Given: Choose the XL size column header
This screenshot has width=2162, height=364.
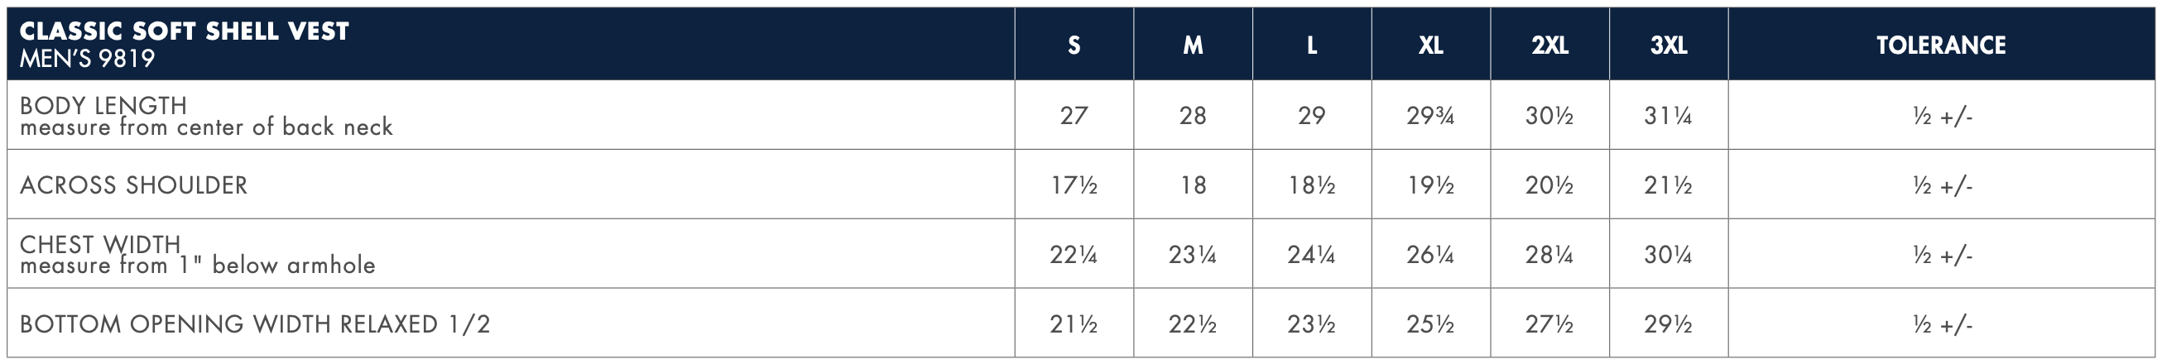Looking at the screenshot, I should [x=1431, y=45].
